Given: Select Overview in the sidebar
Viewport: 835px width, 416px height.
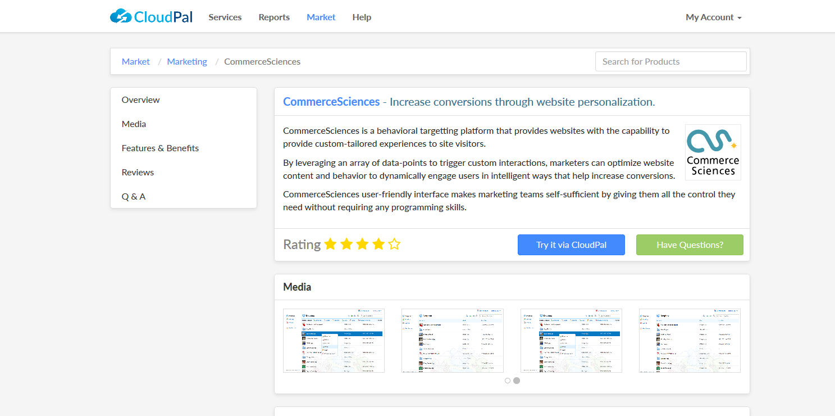Looking at the screenshot, I should (184, 100).
